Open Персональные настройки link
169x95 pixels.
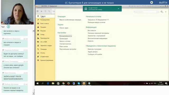68,49
